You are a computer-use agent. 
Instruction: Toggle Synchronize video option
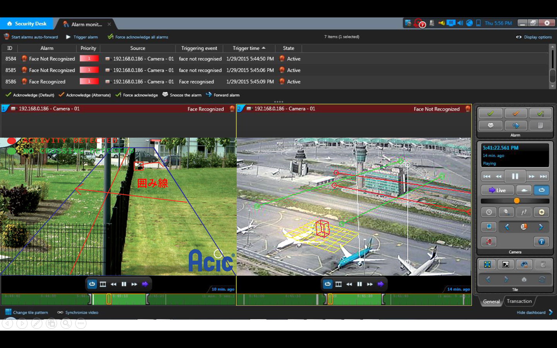pos(78,312)
